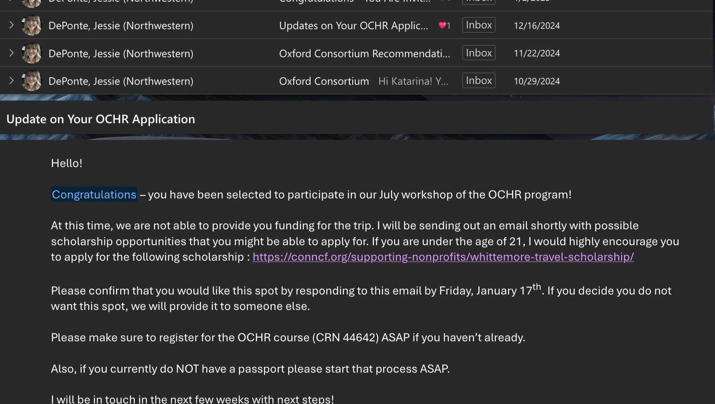Click the Inbox tag on the 10/29/2024 email
The image size is (715, 404).
(x=479, y=81)
